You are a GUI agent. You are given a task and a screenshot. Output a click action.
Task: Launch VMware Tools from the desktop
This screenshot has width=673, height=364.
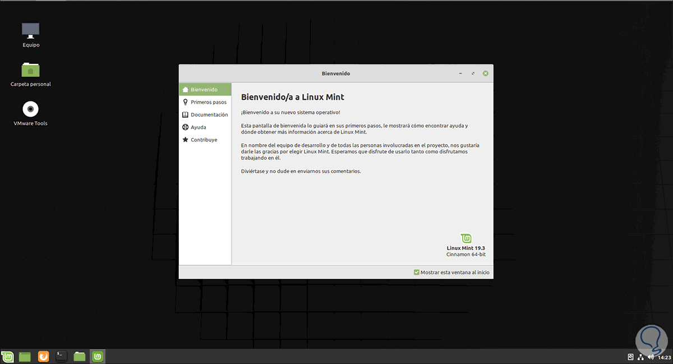coord(30,109)
